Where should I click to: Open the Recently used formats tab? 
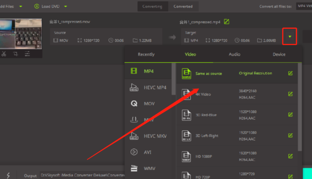[x=146, y=54]
